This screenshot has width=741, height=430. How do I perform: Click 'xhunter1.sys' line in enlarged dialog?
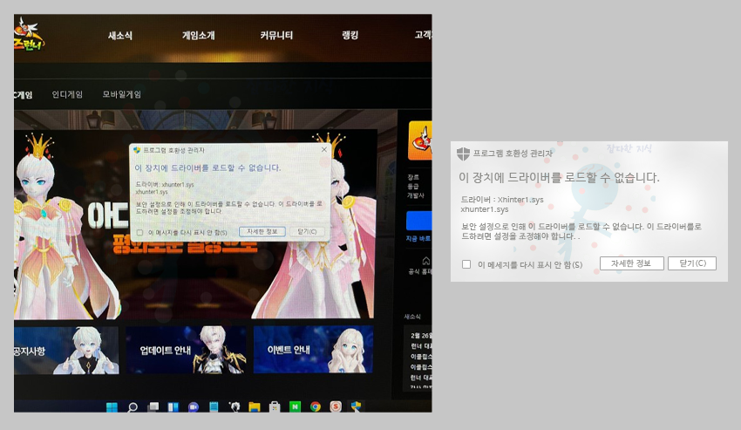coord(485,209)
